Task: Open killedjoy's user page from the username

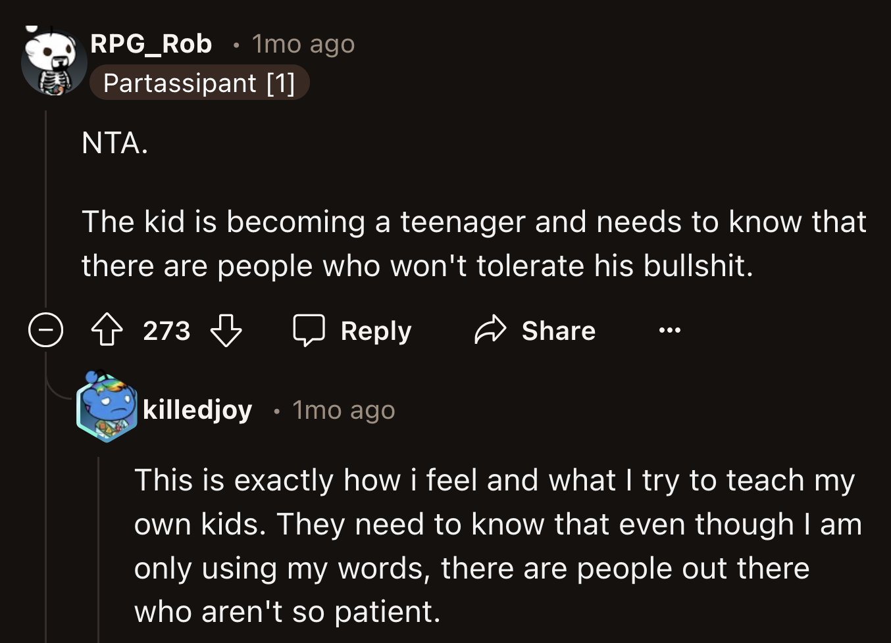Action: 197,409
